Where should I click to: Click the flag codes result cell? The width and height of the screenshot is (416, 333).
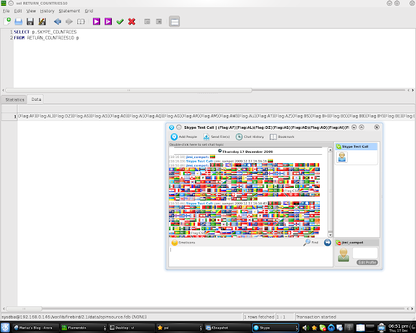pos(216,116)
